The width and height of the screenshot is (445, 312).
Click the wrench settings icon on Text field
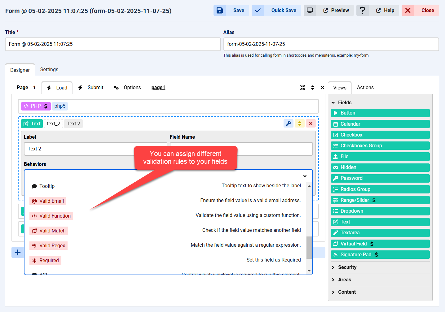[x=289, y=123]
